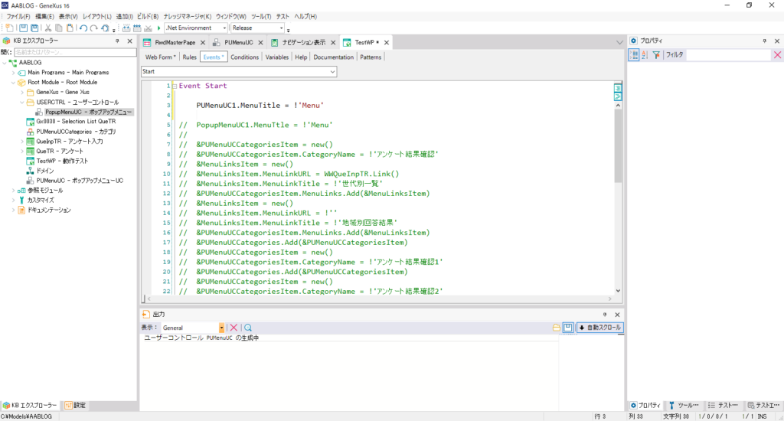Sort properties alphabetically with A-Z icon

coord(645,55)
